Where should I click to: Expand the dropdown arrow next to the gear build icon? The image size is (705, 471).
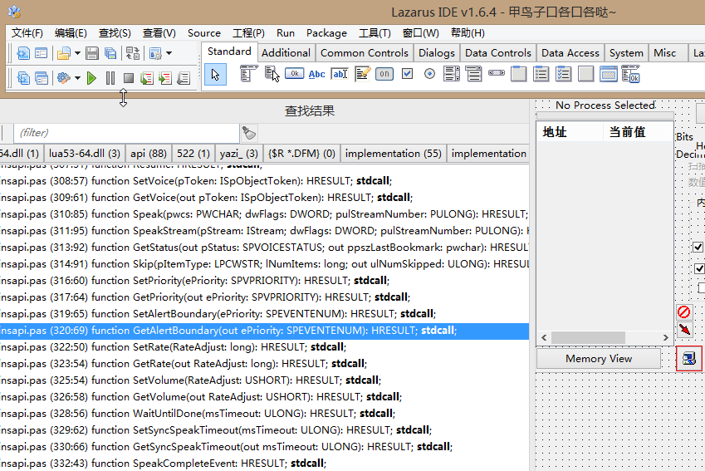click(77, 78)
